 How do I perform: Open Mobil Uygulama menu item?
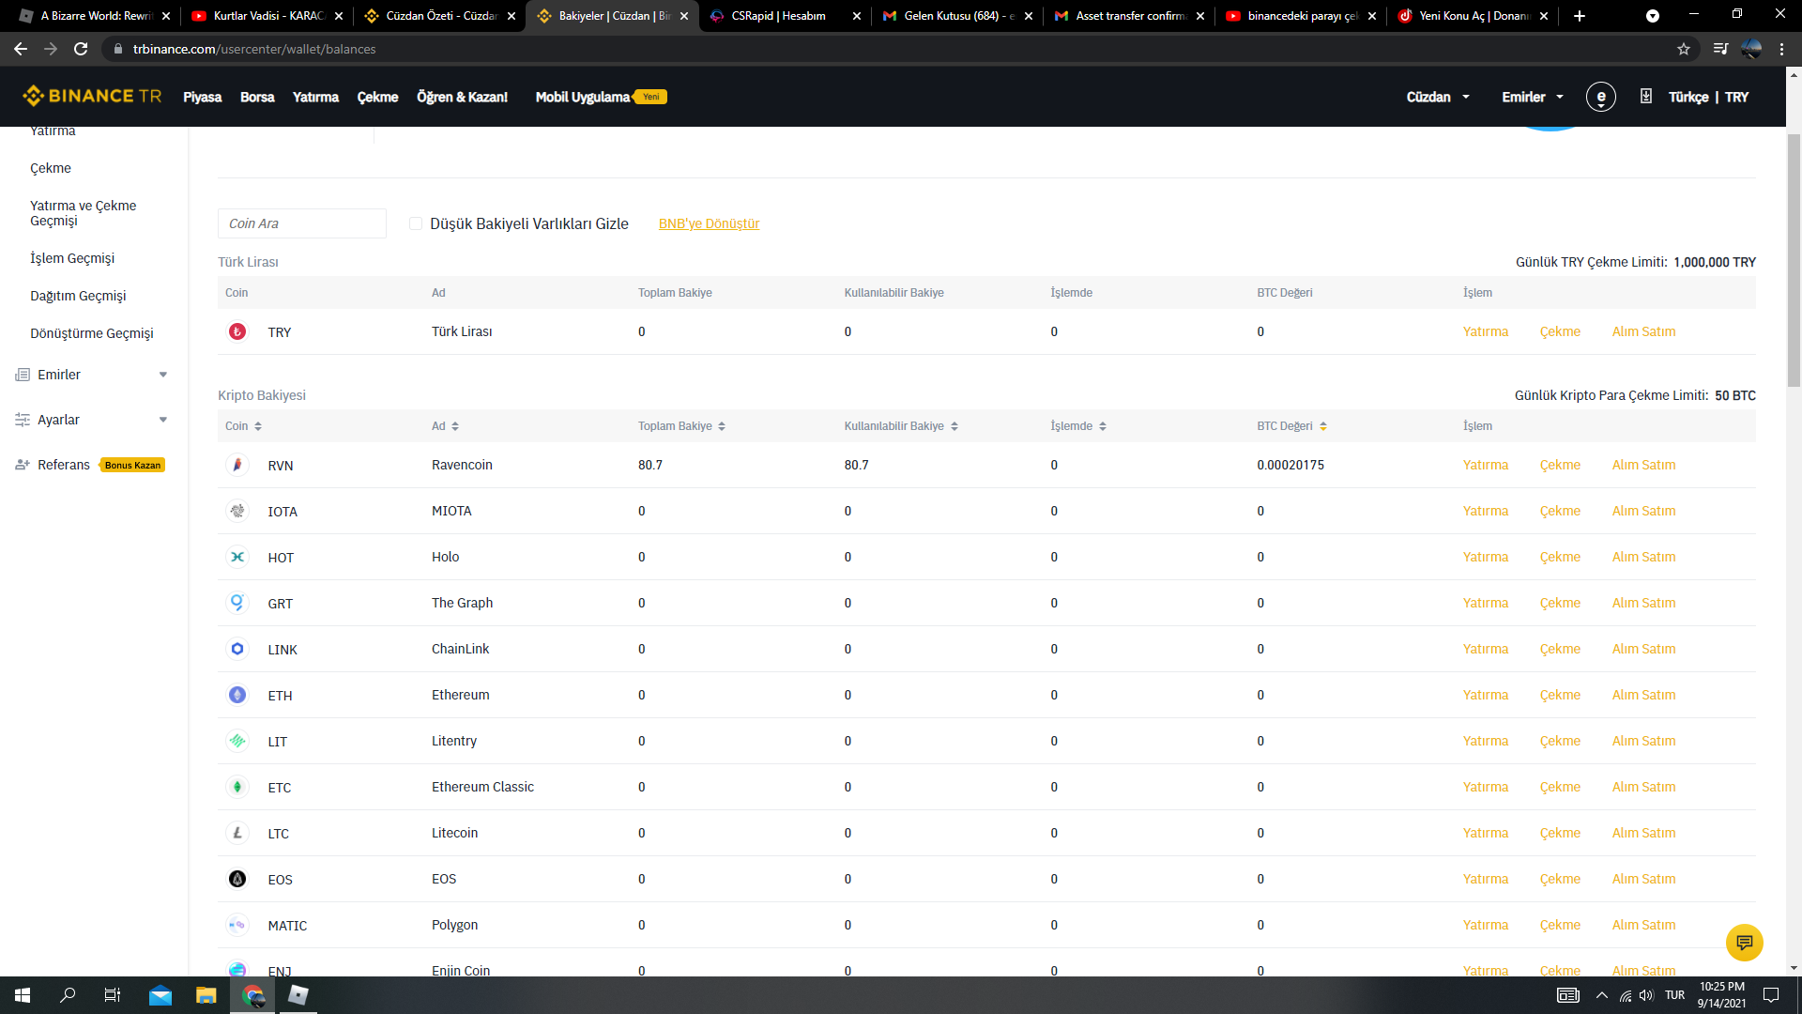[583, 97]
